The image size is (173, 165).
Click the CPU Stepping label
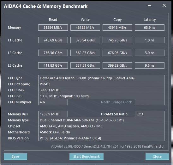pyautogui.click(x=19, y=84)
